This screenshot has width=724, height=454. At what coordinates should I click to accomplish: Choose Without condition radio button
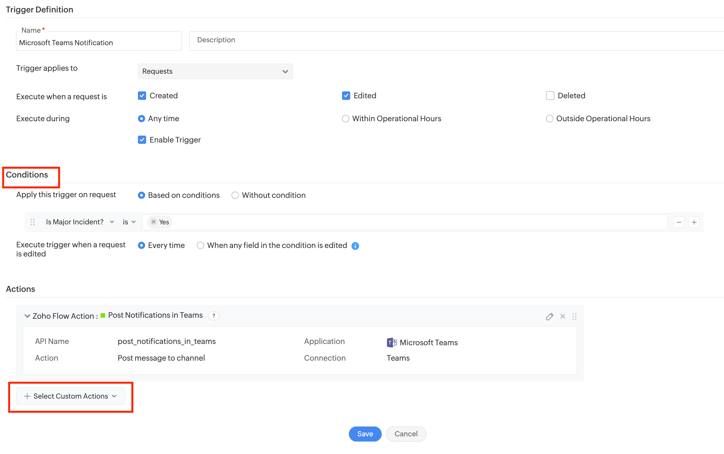click(x=235, y=195)
